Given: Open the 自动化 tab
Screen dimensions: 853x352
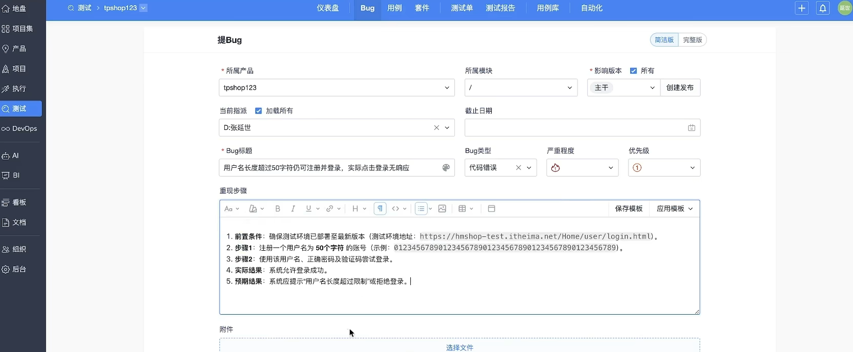Looking at the screenshot, I should click(592, 8).
